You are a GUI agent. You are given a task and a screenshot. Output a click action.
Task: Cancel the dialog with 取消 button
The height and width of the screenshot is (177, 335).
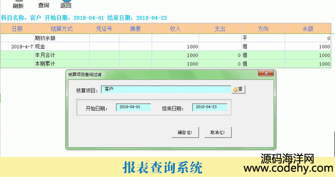(x=218, y=132)
